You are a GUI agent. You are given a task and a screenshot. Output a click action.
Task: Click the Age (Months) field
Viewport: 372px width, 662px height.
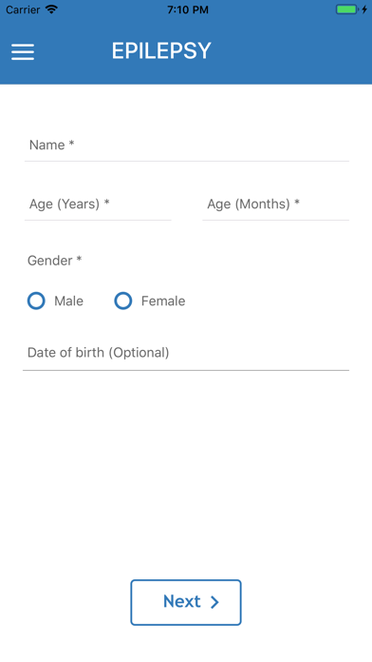click(275, 204)
